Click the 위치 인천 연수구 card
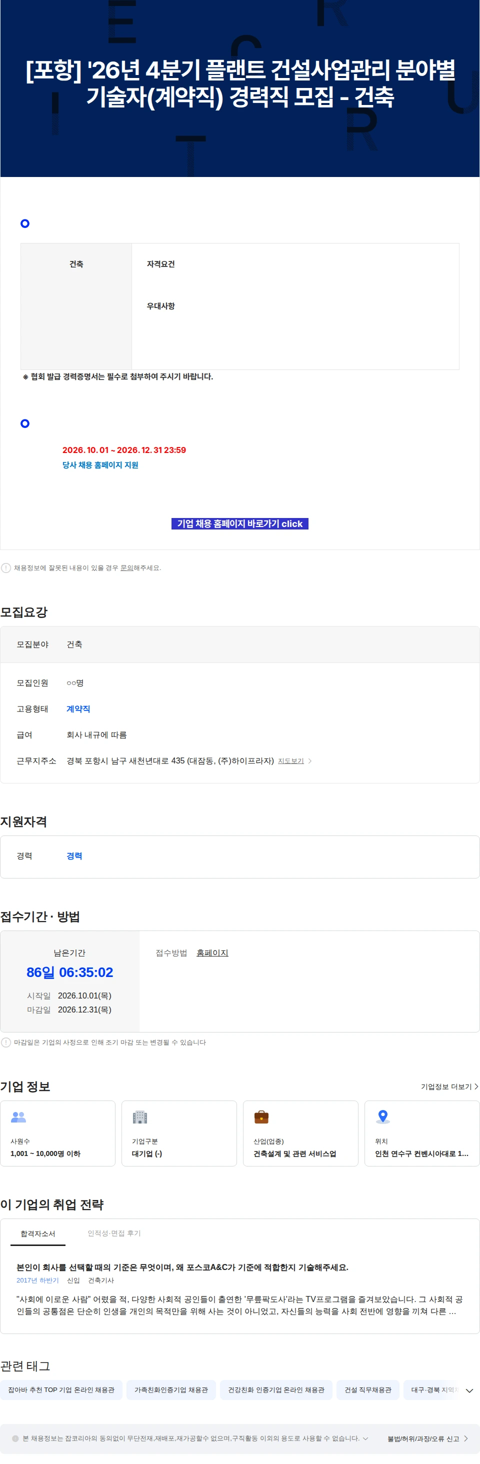Screen dimensions: 480x1464 (x=422, y=1133)
